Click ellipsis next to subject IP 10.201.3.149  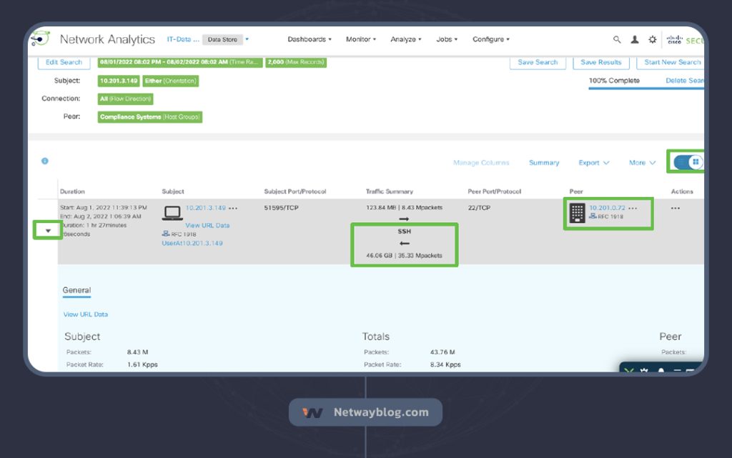coord(233,208)
